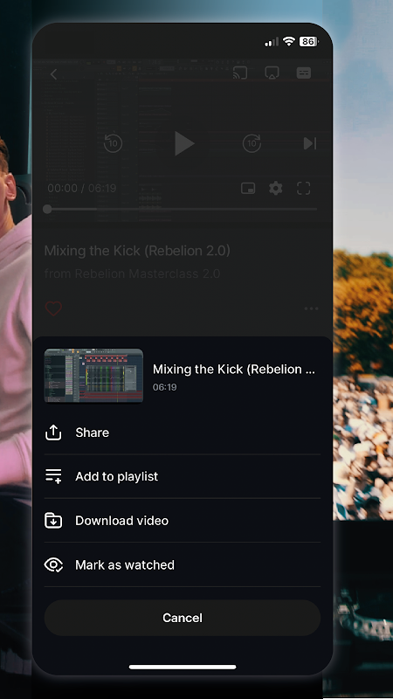Select Download video option

click(x=183, y=520)
